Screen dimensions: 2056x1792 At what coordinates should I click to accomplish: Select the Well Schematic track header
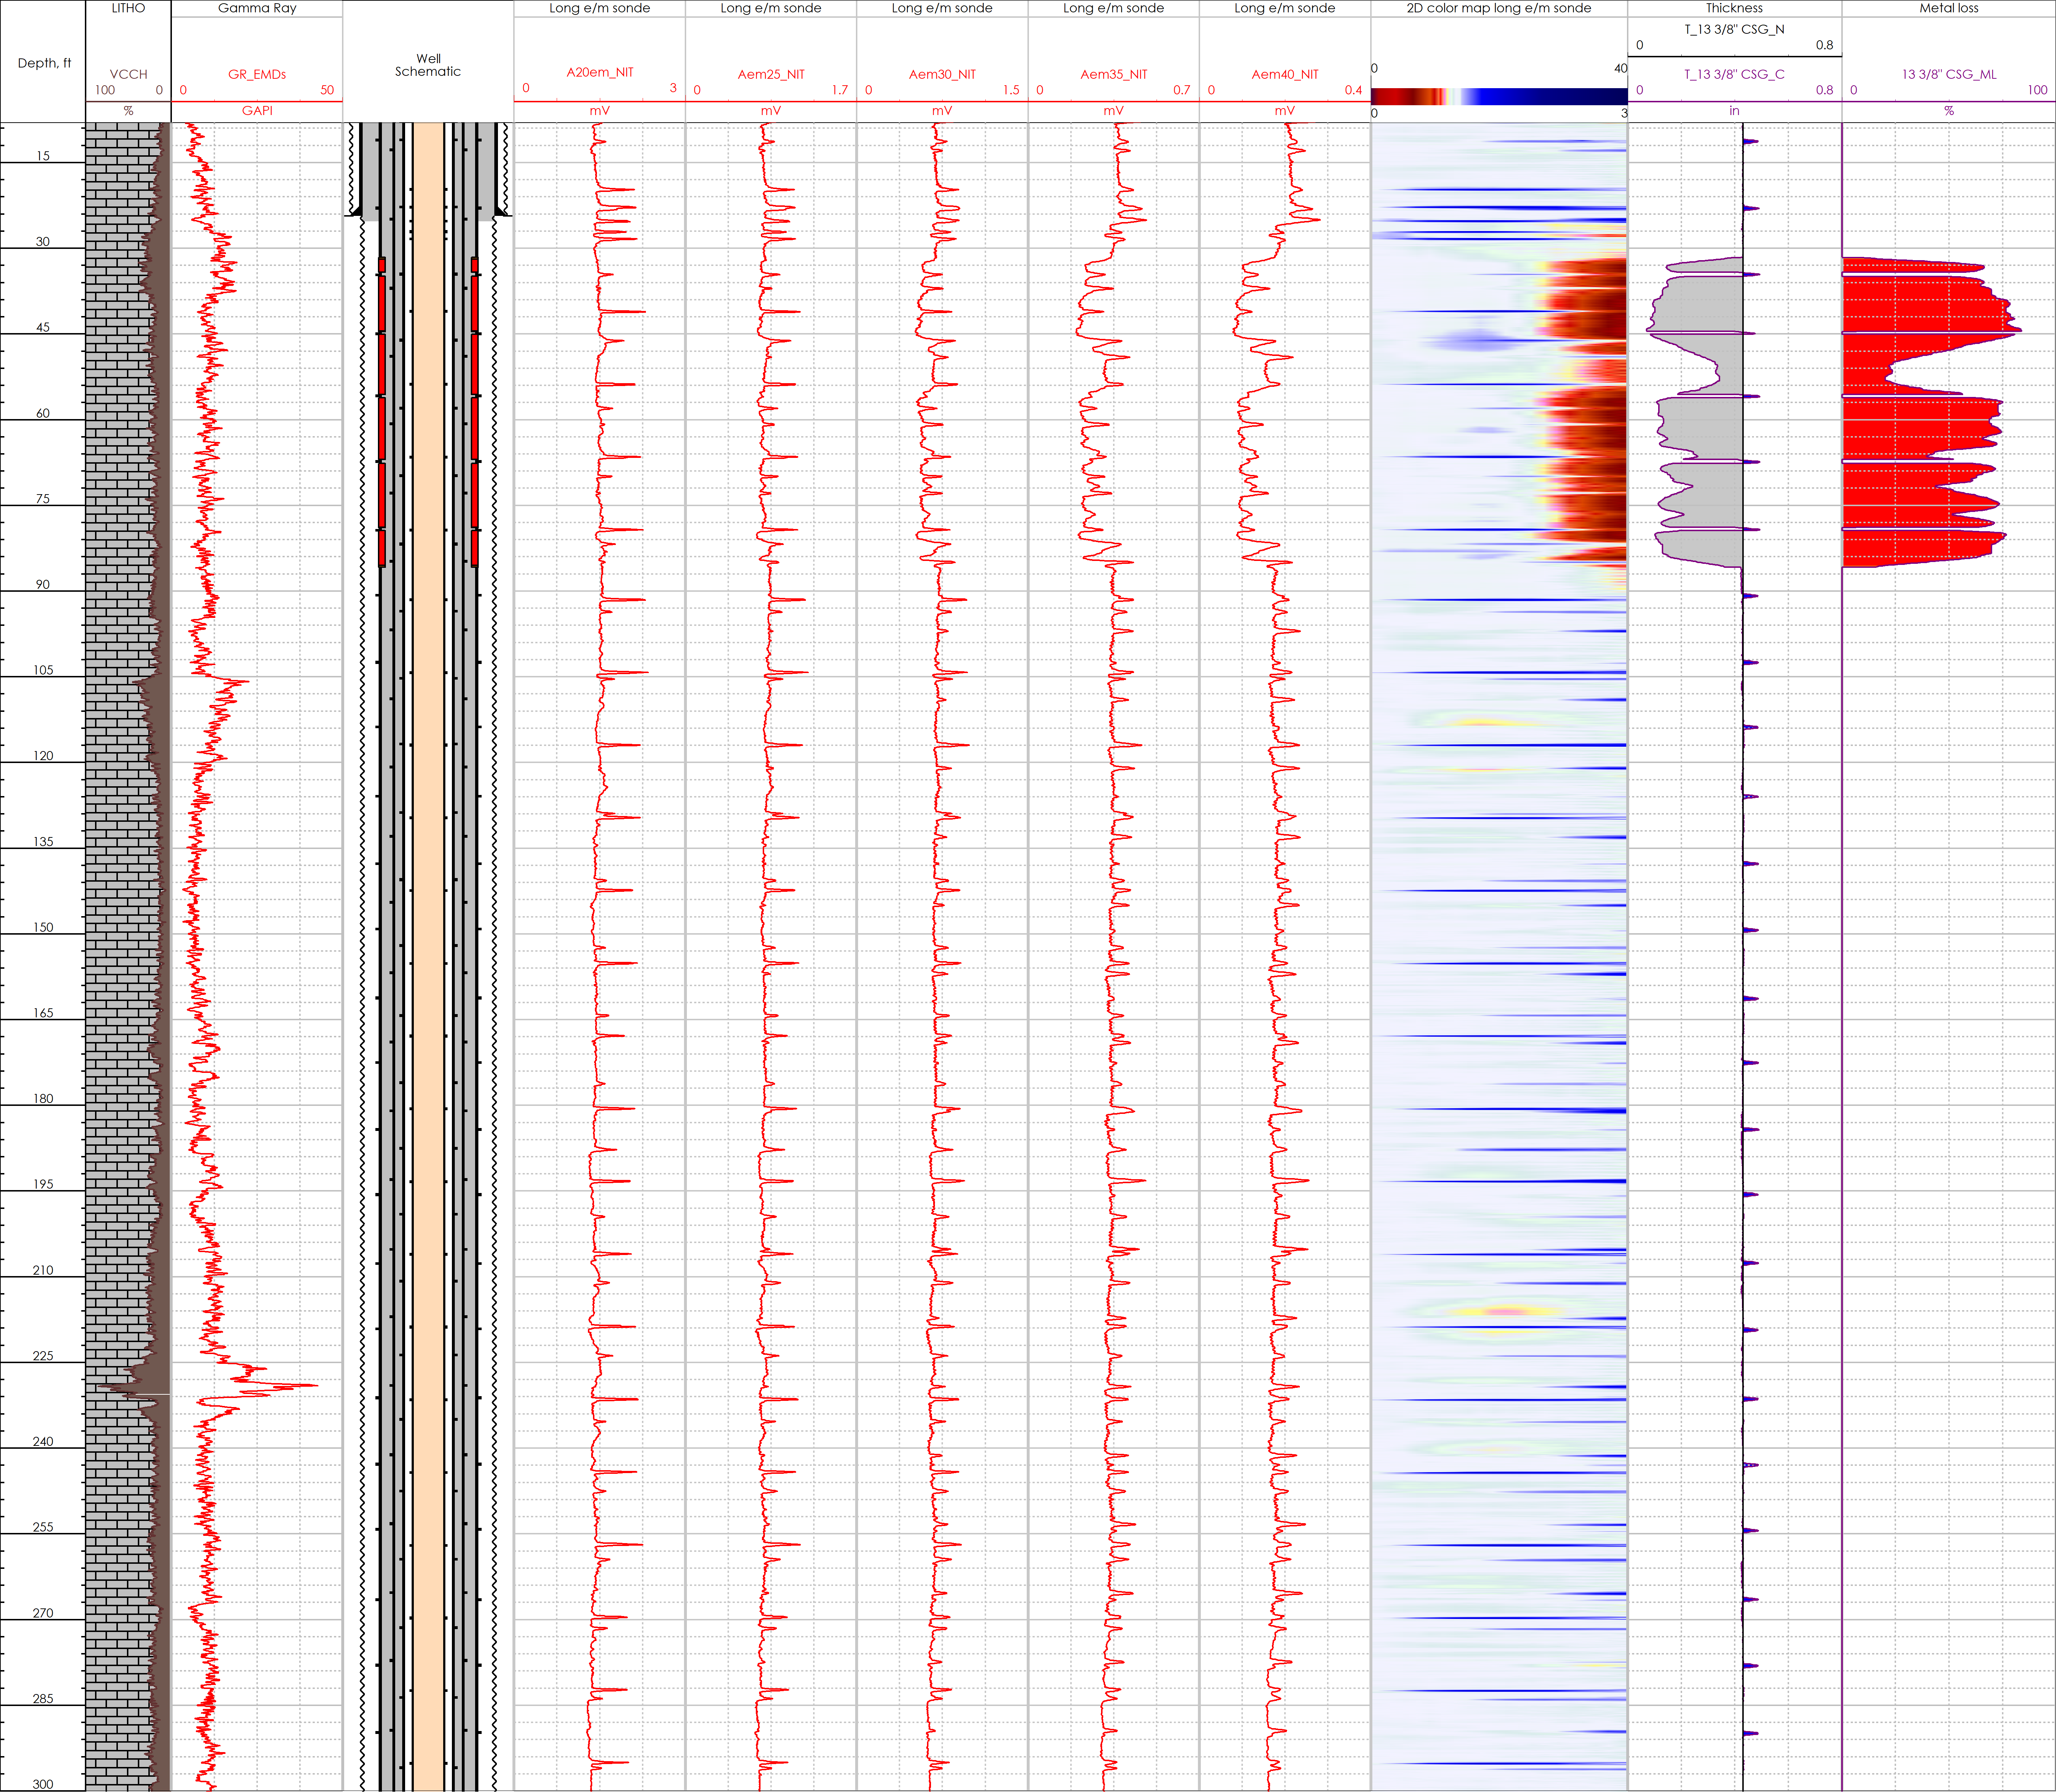click(x=428, y=65)
